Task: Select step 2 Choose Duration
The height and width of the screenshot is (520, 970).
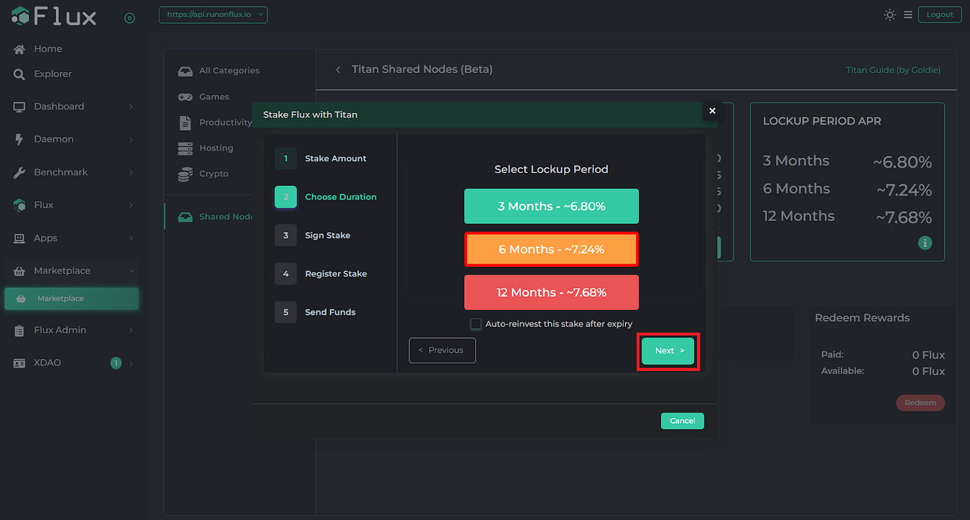Action: pos(326,197)
